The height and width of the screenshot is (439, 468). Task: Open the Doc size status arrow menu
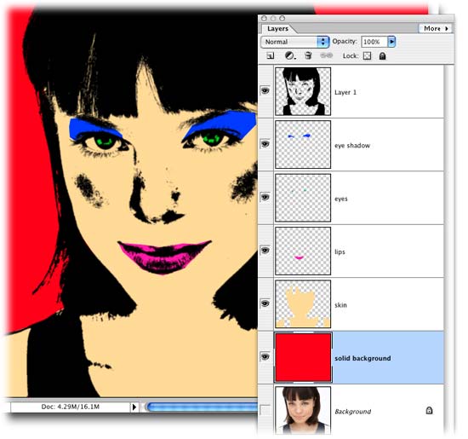(x=134, y=407)
